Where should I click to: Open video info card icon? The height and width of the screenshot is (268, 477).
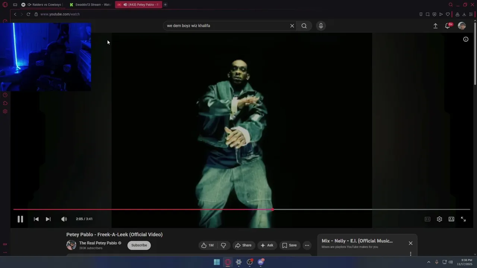click(x=465, y=39)
